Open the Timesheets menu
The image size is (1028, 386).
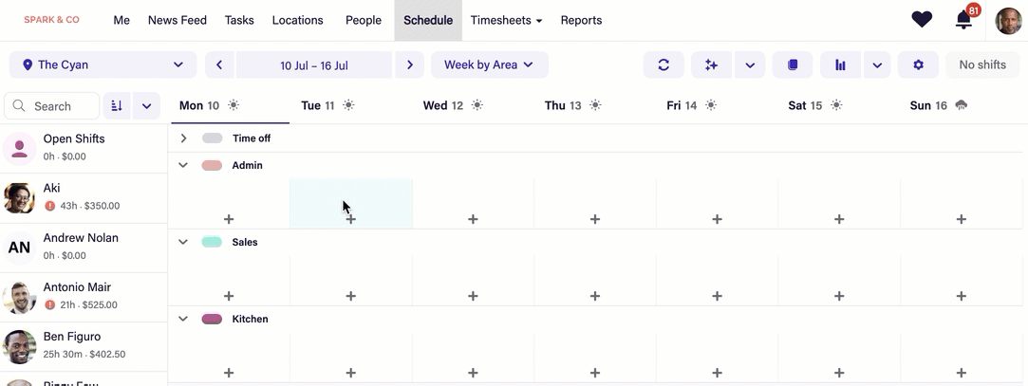(506, 20)
